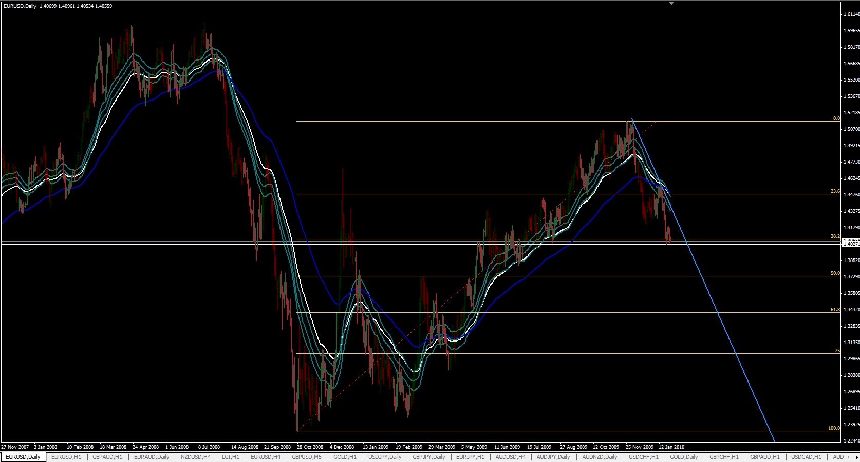Click the 1.61140 price scale label

pos(851,14)
